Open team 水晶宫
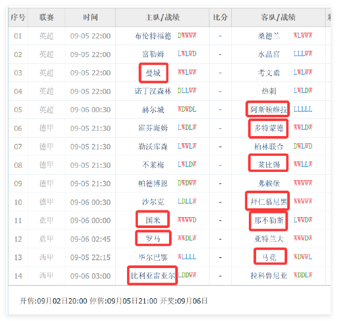The image size is (337, 321). (269, 54)
